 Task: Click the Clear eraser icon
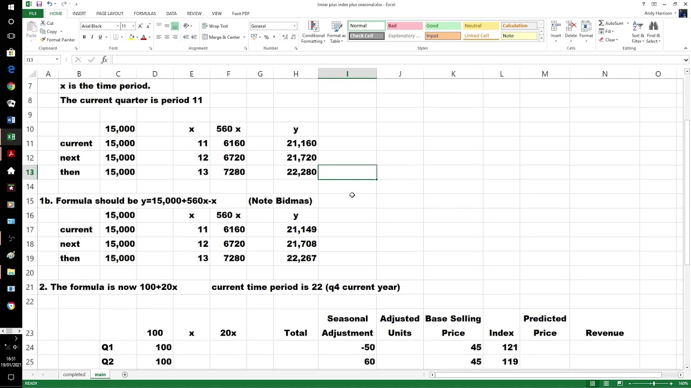pyautogui.click(x=601, y=40)
